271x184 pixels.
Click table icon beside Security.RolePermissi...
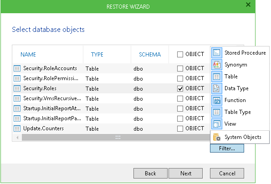click(17, 78)
